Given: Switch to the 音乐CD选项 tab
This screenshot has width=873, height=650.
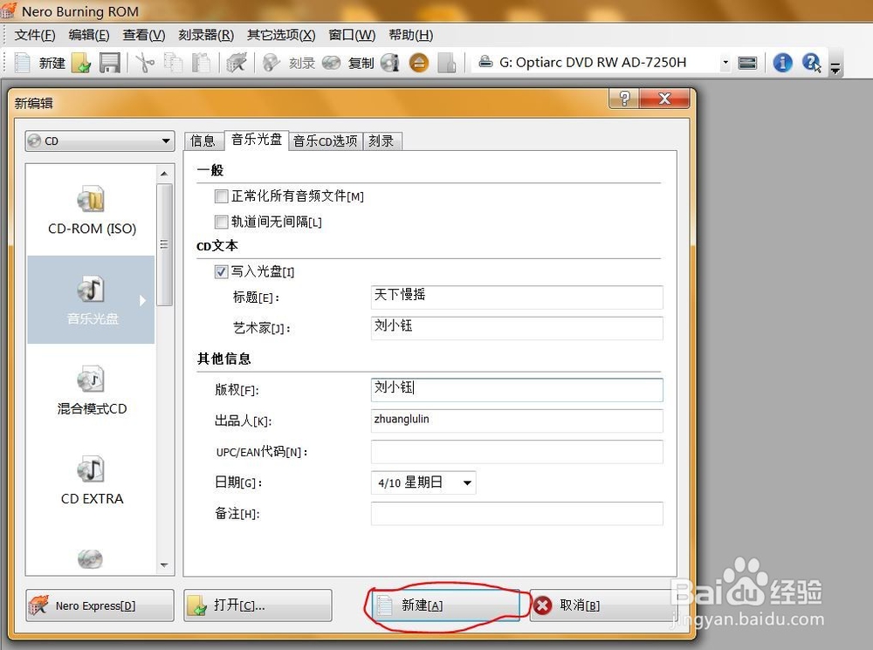Looking at the screenshot, I should pos(325,140).
